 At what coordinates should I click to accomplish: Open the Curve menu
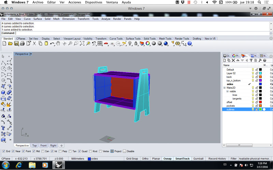[27, 19]
